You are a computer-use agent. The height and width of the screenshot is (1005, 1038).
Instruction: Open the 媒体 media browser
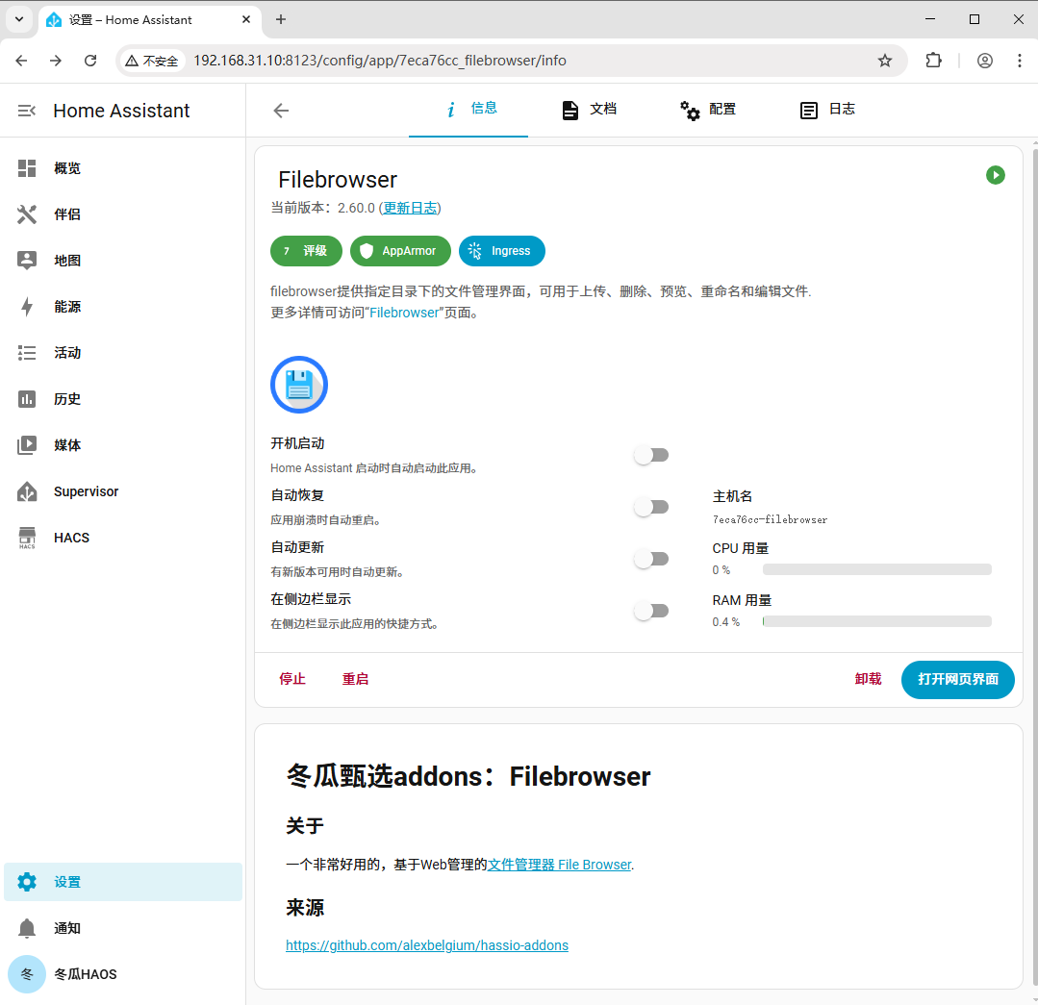coord(122,445)
